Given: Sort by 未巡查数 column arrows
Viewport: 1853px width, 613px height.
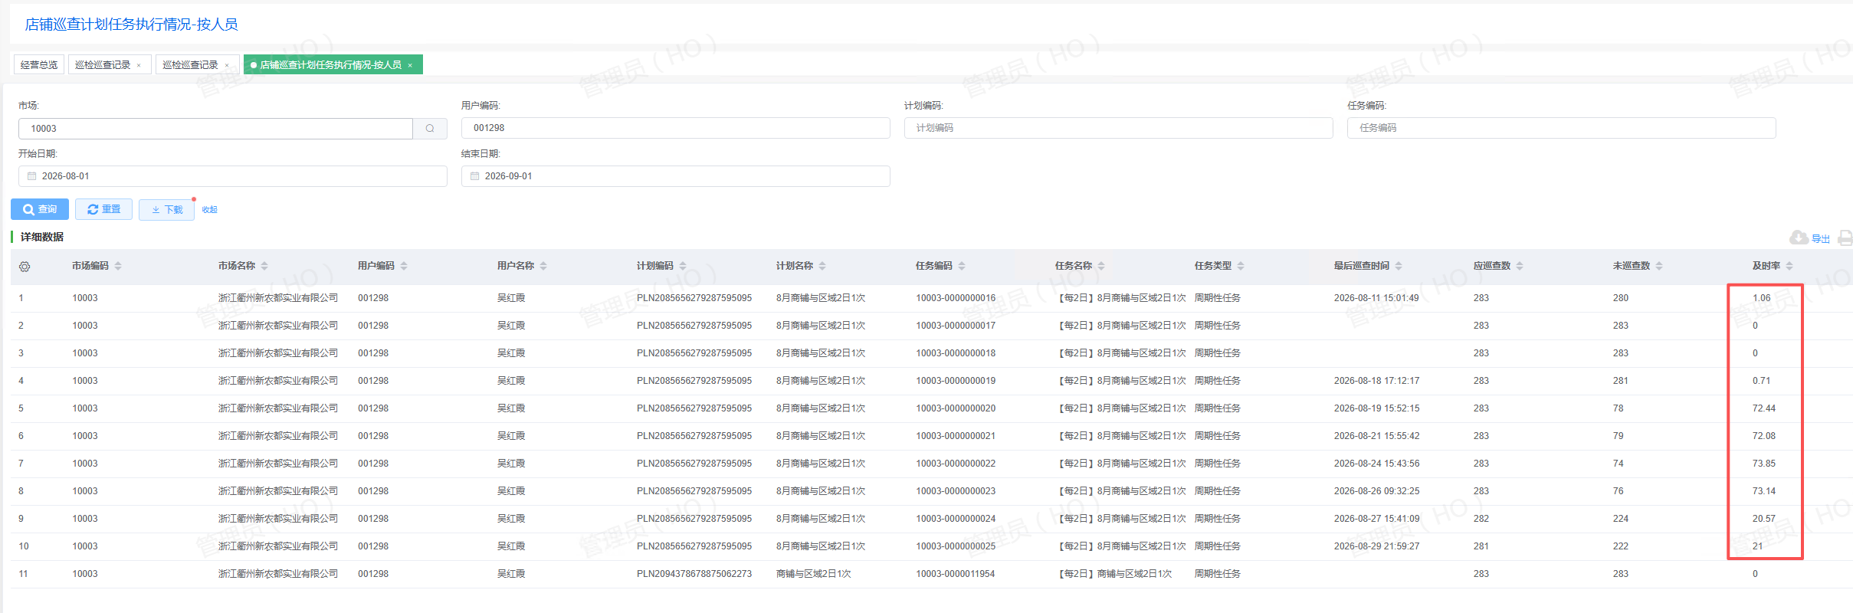Looking at the screenshot, I should point(1659,266).
